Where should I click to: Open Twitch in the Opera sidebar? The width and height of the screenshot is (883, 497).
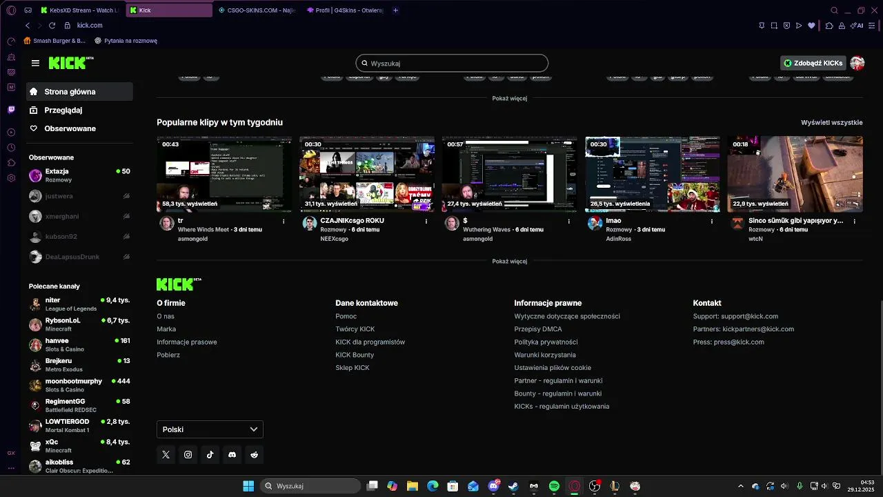coord(11,110)
